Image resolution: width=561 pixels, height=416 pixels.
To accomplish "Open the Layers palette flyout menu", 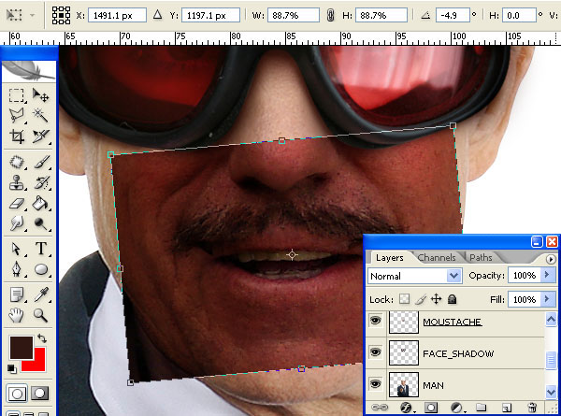I will click(x=551, y=259).
